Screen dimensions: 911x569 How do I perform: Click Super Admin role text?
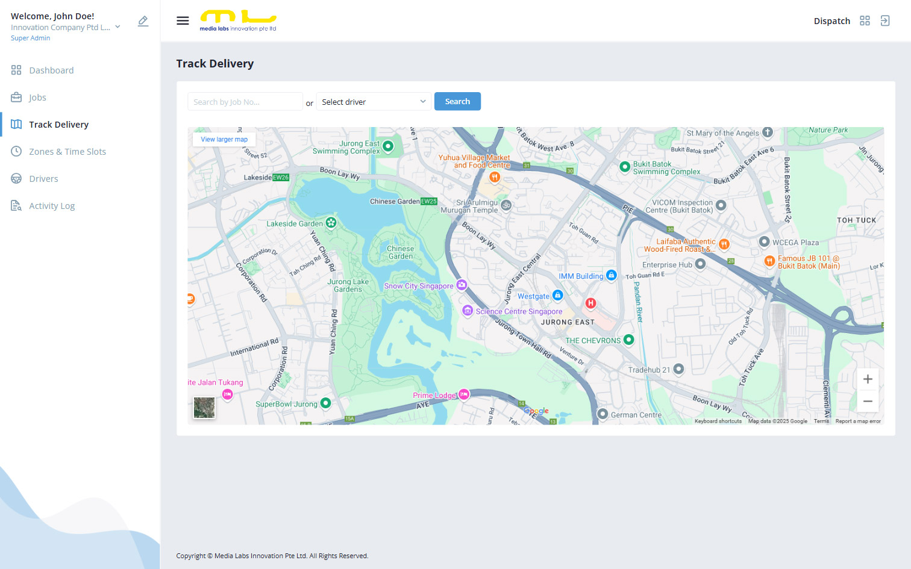(31, 38)
